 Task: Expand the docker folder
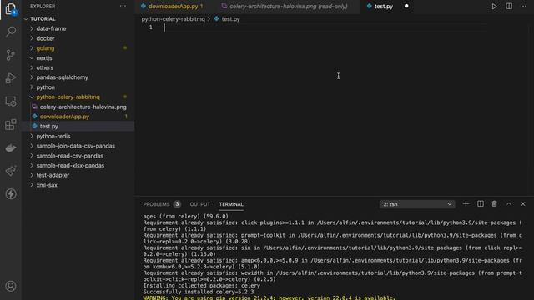point(45,38)
